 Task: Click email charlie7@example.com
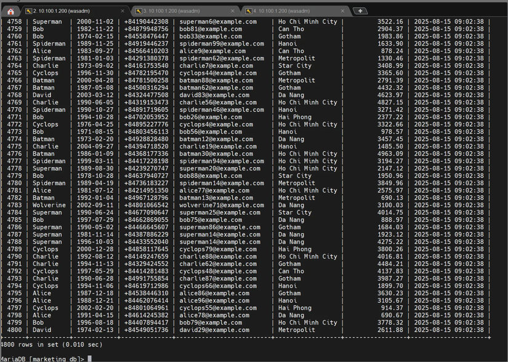(216, 66)
